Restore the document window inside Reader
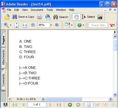 pyautogui.click(x=110, y=10)
